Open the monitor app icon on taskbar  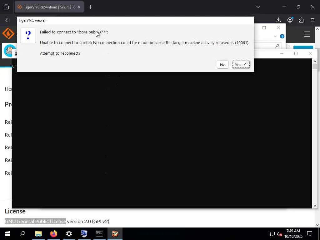(84, 234)
